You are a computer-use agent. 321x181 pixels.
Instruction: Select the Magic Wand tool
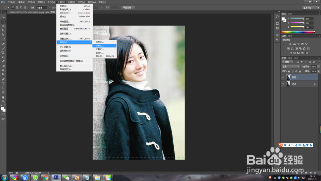tap(3, 30)
